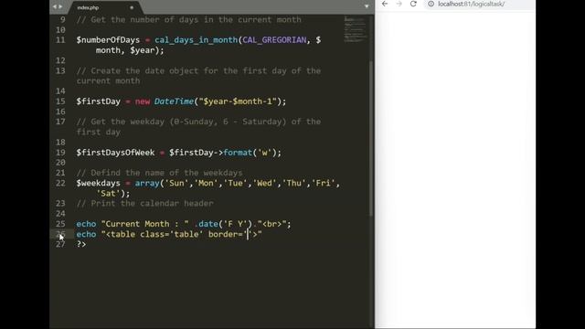Image resolution: width=585 pixels, height=329 pixels.
Task: Click line number 27 in gutter
Action: click(60, 244)
